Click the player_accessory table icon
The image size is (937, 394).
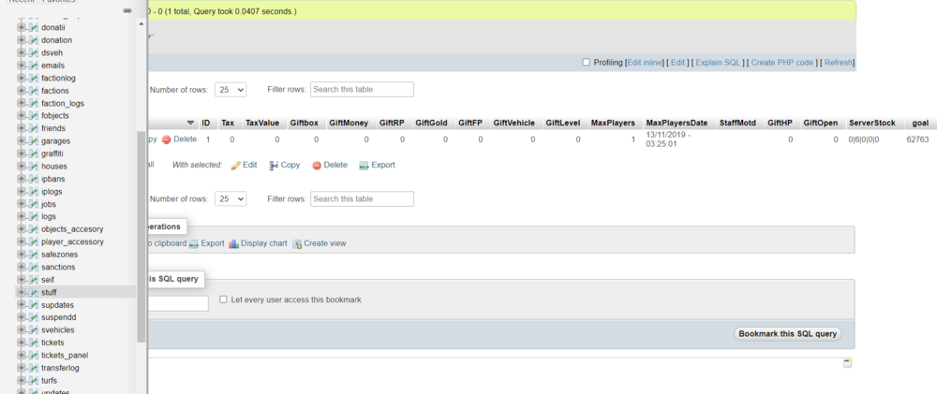tap(34, 241)
